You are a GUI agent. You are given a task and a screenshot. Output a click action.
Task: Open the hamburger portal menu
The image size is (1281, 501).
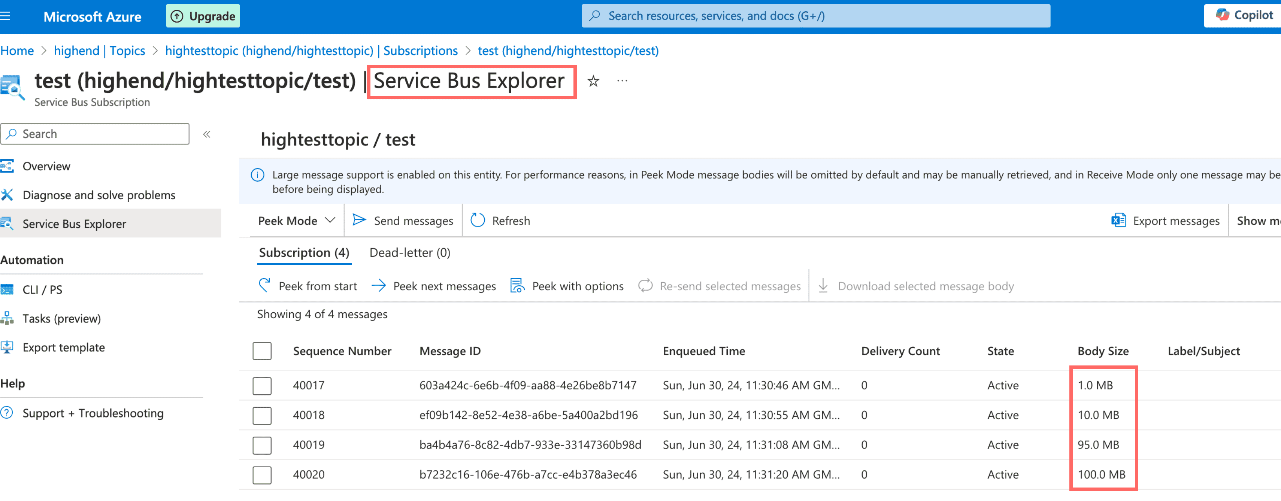[6, 16]
